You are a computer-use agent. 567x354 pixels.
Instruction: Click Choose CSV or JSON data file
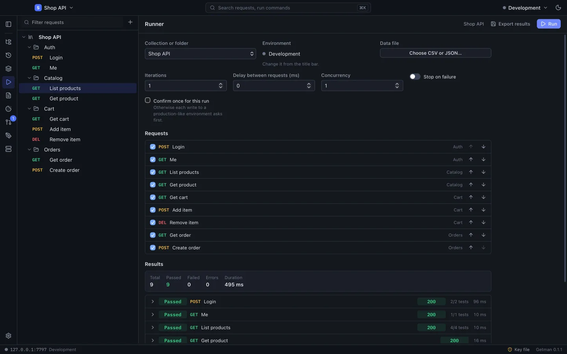pos(435,53)
